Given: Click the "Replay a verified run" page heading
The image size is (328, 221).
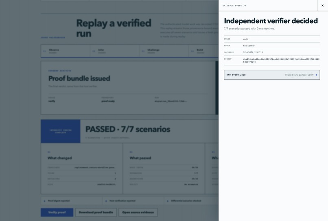Looking at the screenshot, I should [x=114, y=28].
